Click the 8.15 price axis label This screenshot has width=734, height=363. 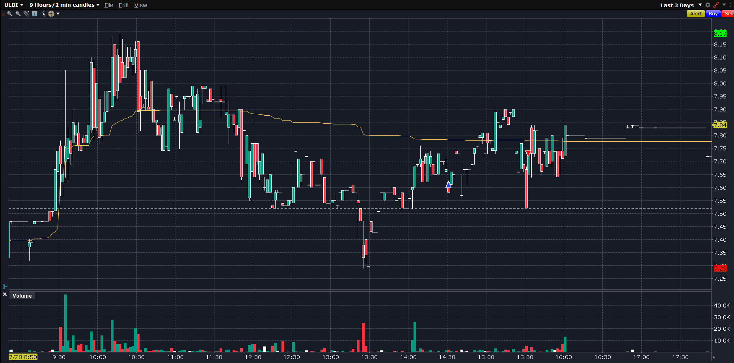720,44
